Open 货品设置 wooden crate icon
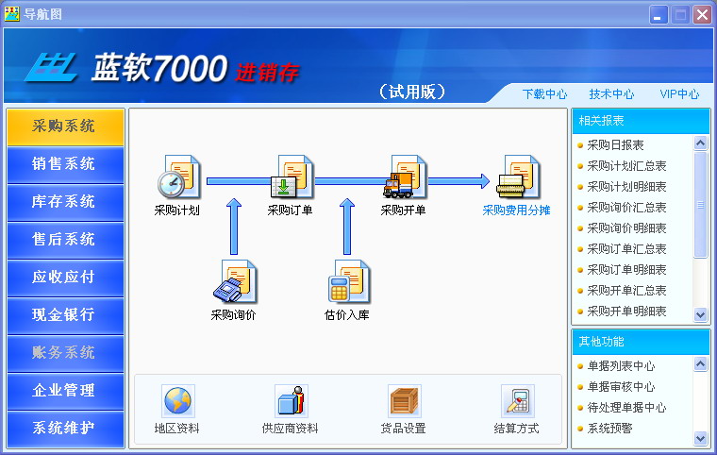The width and height of the screenshot is (717, 455). pos(405,401)
